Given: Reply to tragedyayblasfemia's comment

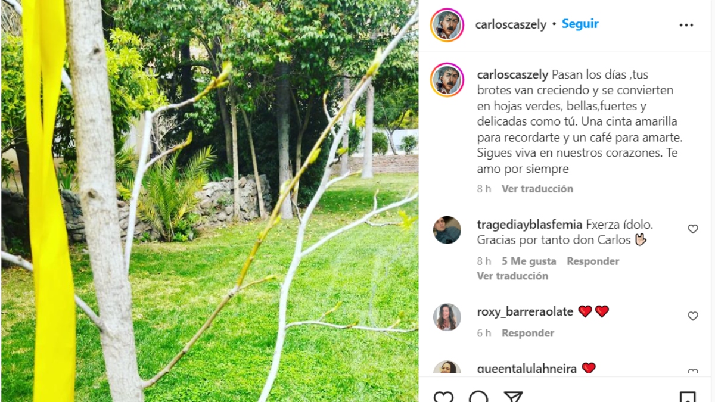Looking at the screenshot, I should click(593, 261).
